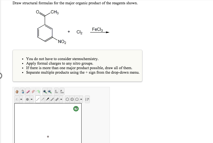The width and height of the screenshot is (213, 143).
Task: Click the bracket charge tool
Action: tap(87, 99)
